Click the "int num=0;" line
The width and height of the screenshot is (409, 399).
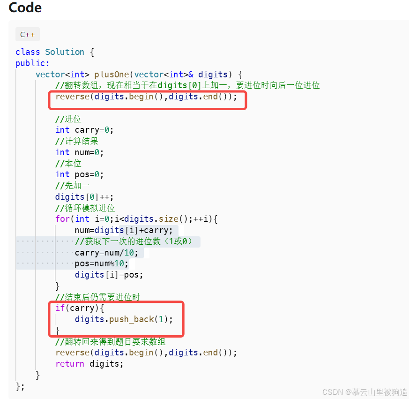coord(80,152)
